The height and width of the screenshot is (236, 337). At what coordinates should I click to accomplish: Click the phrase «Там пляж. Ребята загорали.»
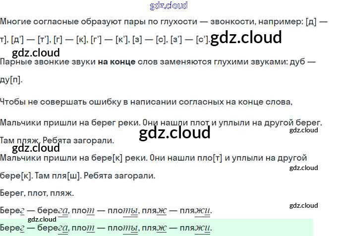57,140
